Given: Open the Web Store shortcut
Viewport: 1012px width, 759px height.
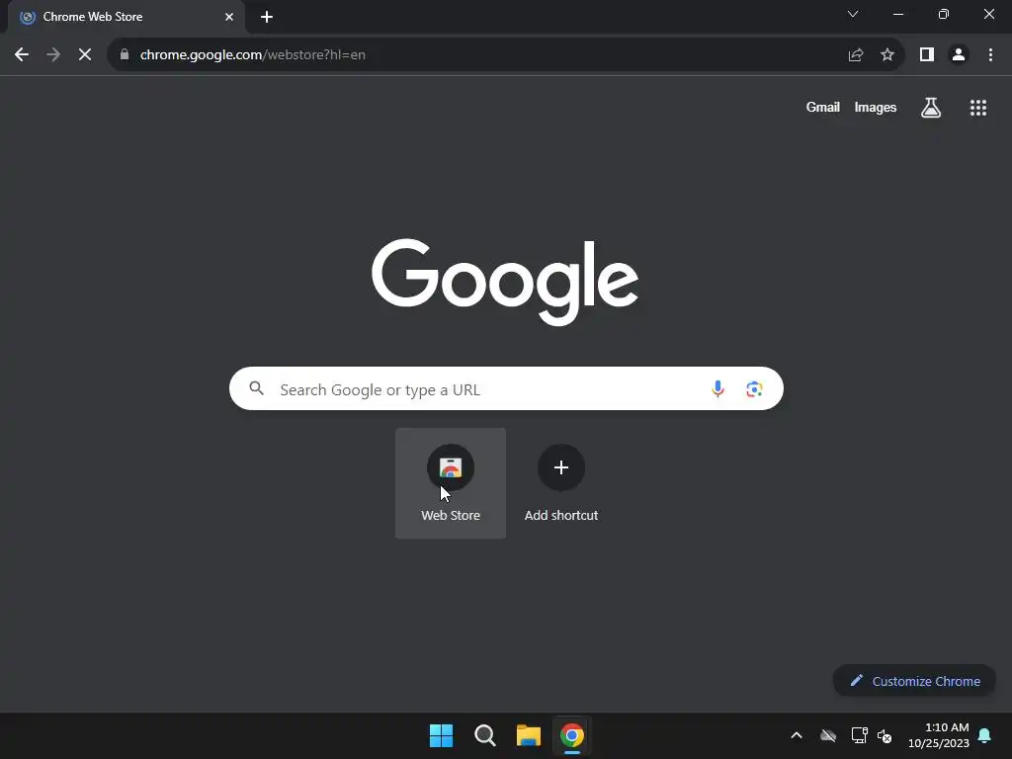Looking at the screenshot, I should coord(451,482).
